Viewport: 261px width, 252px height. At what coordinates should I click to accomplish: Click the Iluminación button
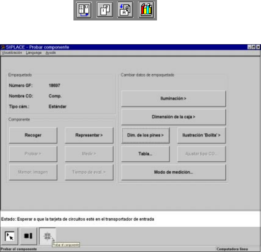(173, 99)
